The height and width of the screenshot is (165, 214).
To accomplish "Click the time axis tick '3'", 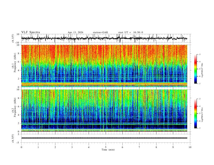I will (72, 147).
